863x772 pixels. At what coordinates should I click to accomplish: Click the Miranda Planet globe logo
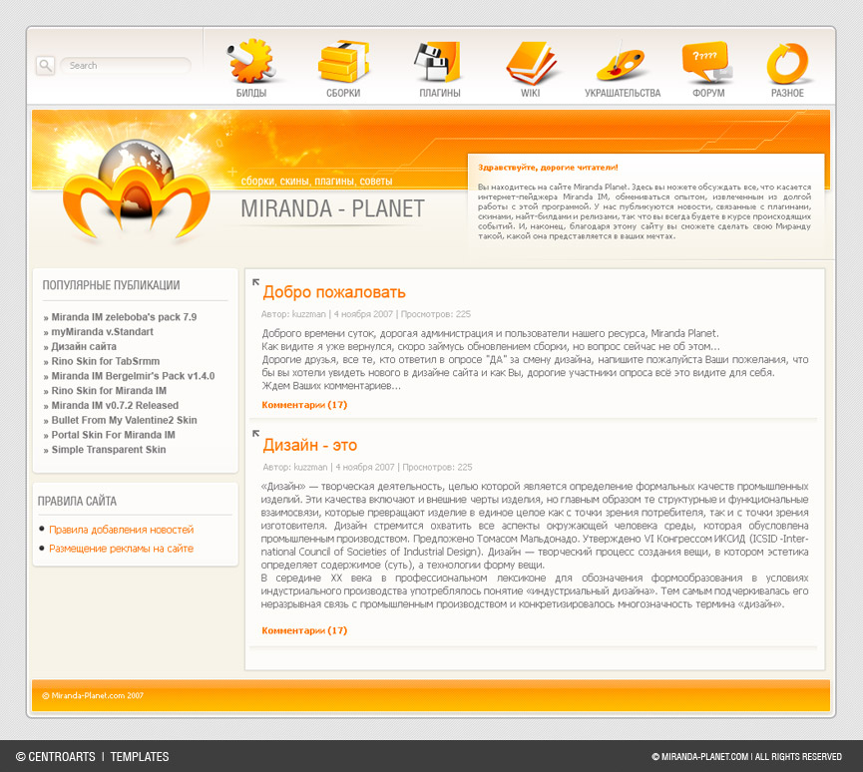click(136, 190)
